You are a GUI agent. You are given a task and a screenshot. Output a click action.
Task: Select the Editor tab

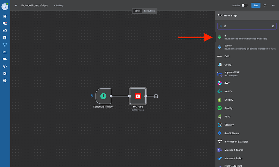pyautogui.click(x=137, y=11)
